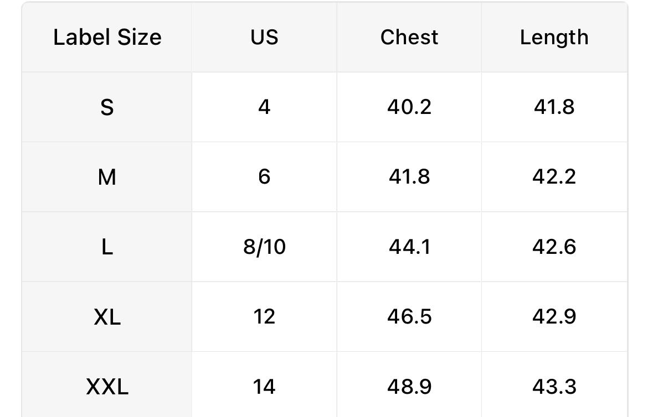
Task: Select the XXL label size cell
Action: click(107, 386)
